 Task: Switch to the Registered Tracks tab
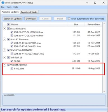coord(29,12)
